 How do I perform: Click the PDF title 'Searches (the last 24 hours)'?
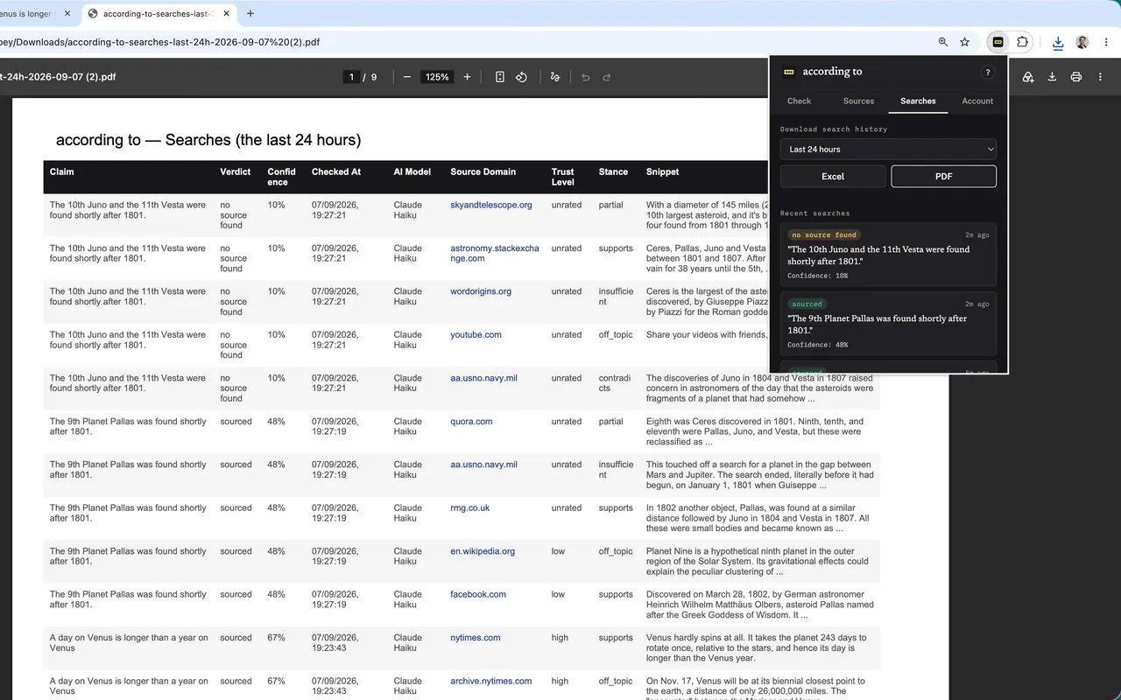(263, 140)
